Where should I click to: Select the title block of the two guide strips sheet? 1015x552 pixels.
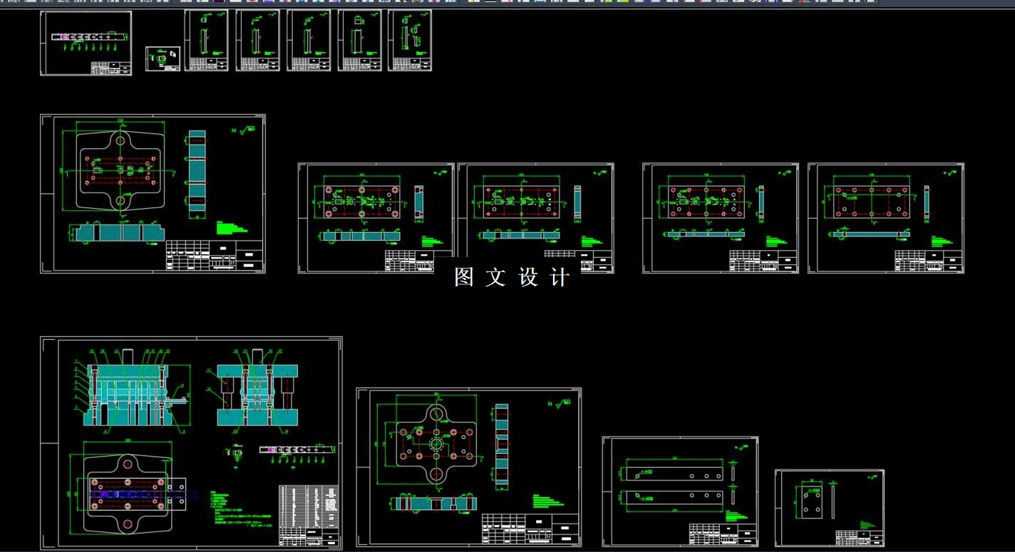[x=722, y=533]
